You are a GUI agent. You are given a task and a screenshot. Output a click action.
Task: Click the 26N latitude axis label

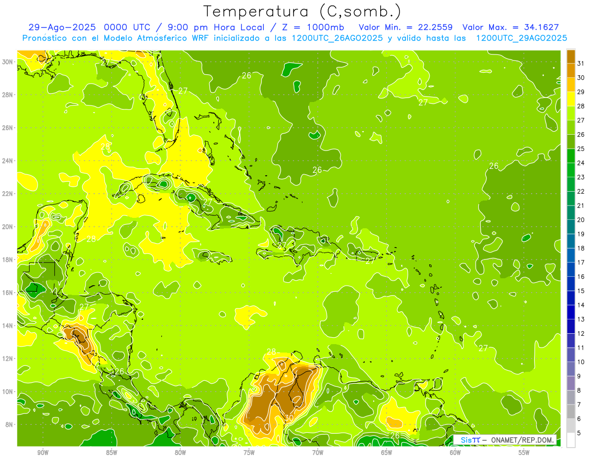coord(8,128)
